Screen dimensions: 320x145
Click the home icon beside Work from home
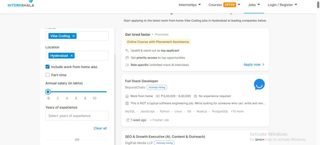click(x=127, y=96)
